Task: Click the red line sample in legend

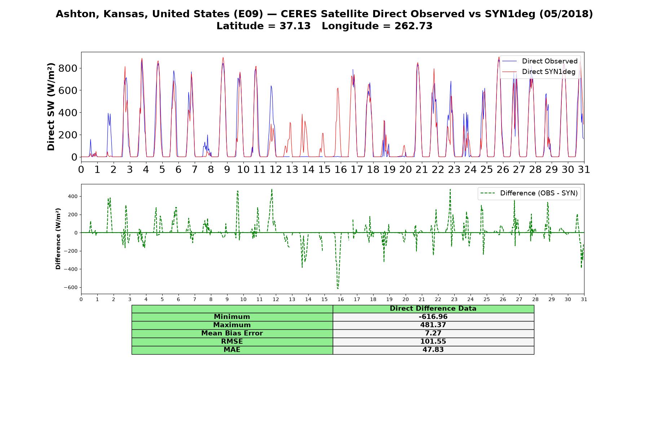Action: pyautogui.click(x=509, y=72)
